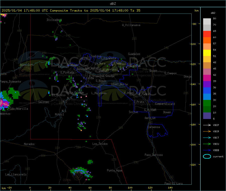Click the 'SAN_RAFAEL' map label
226x191 pixels.
click(x=92, y=68)
